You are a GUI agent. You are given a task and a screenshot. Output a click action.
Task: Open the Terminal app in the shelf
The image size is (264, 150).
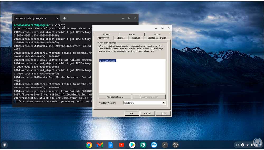165,145
